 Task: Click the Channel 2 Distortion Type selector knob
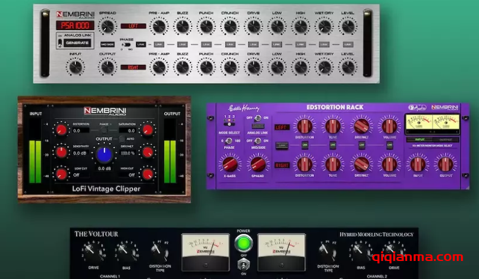pos(328,252)
